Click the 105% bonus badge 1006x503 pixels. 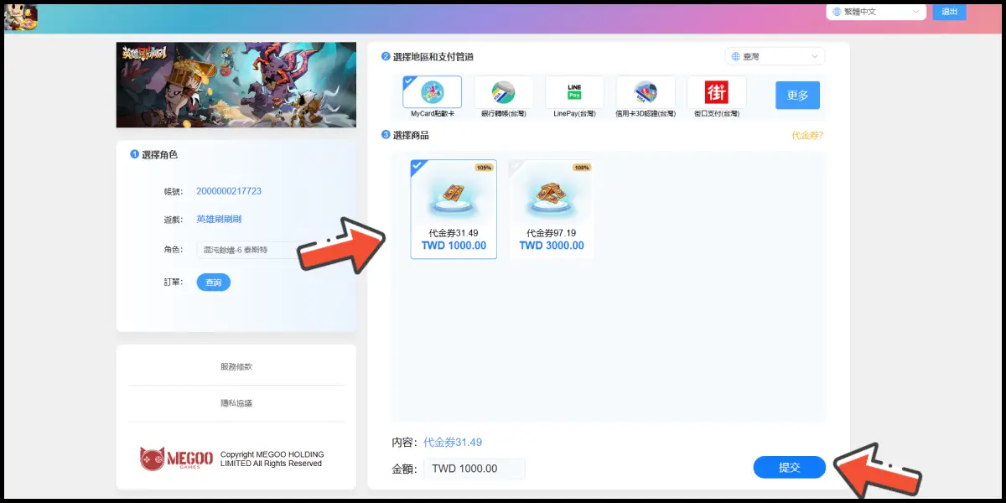pos(484,168)
